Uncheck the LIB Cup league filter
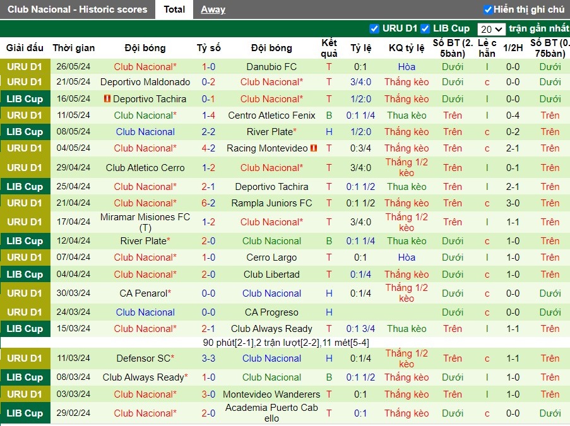570x426 pixels. click(425, 28)
